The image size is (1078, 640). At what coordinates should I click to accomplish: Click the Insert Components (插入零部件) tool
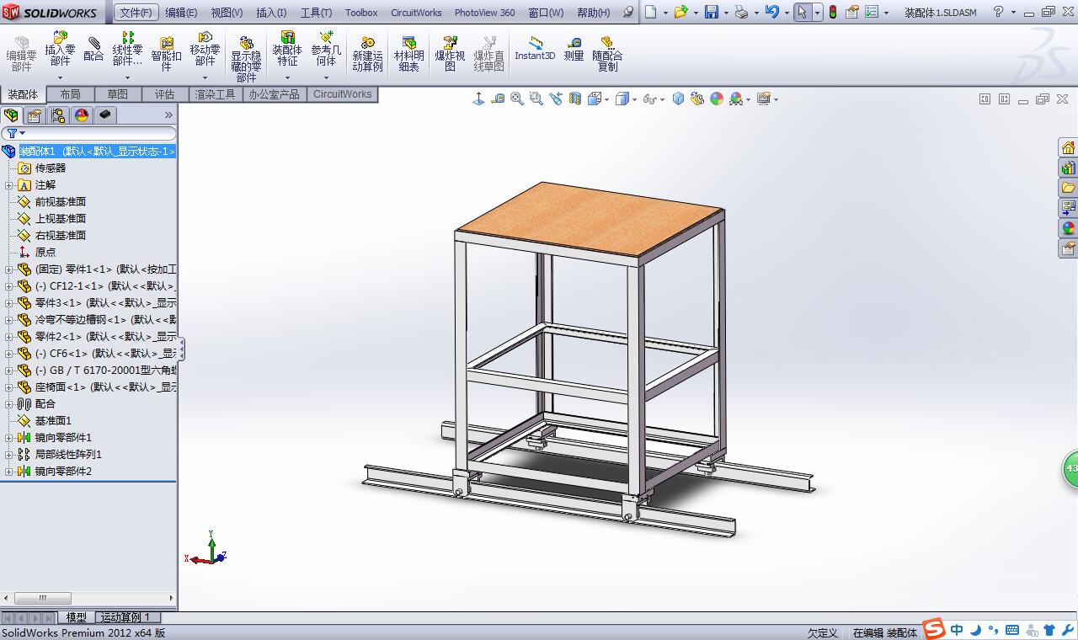(x=60, y=49)
